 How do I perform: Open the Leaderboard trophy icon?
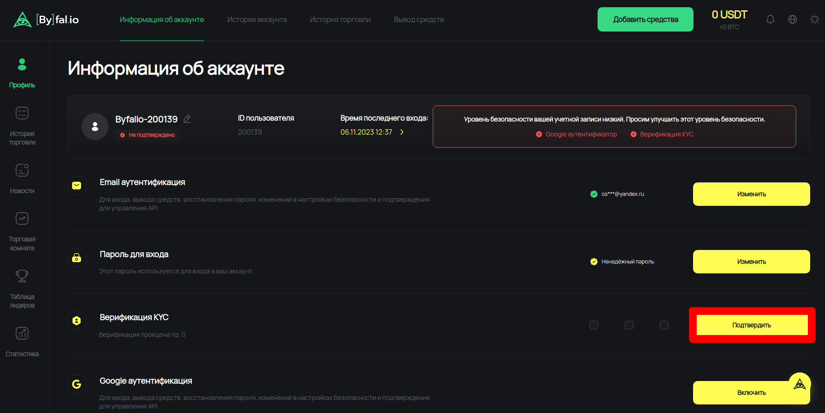tap(22, 276)
